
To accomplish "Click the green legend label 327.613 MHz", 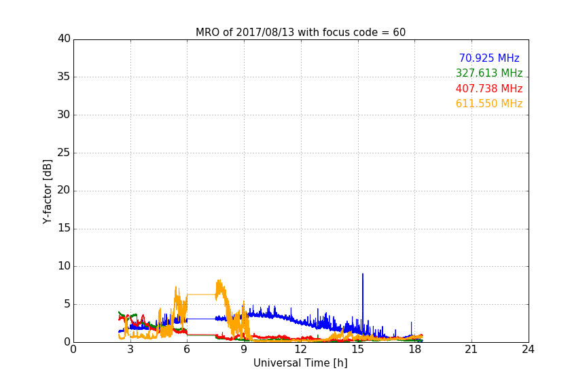I will point(489,73).
